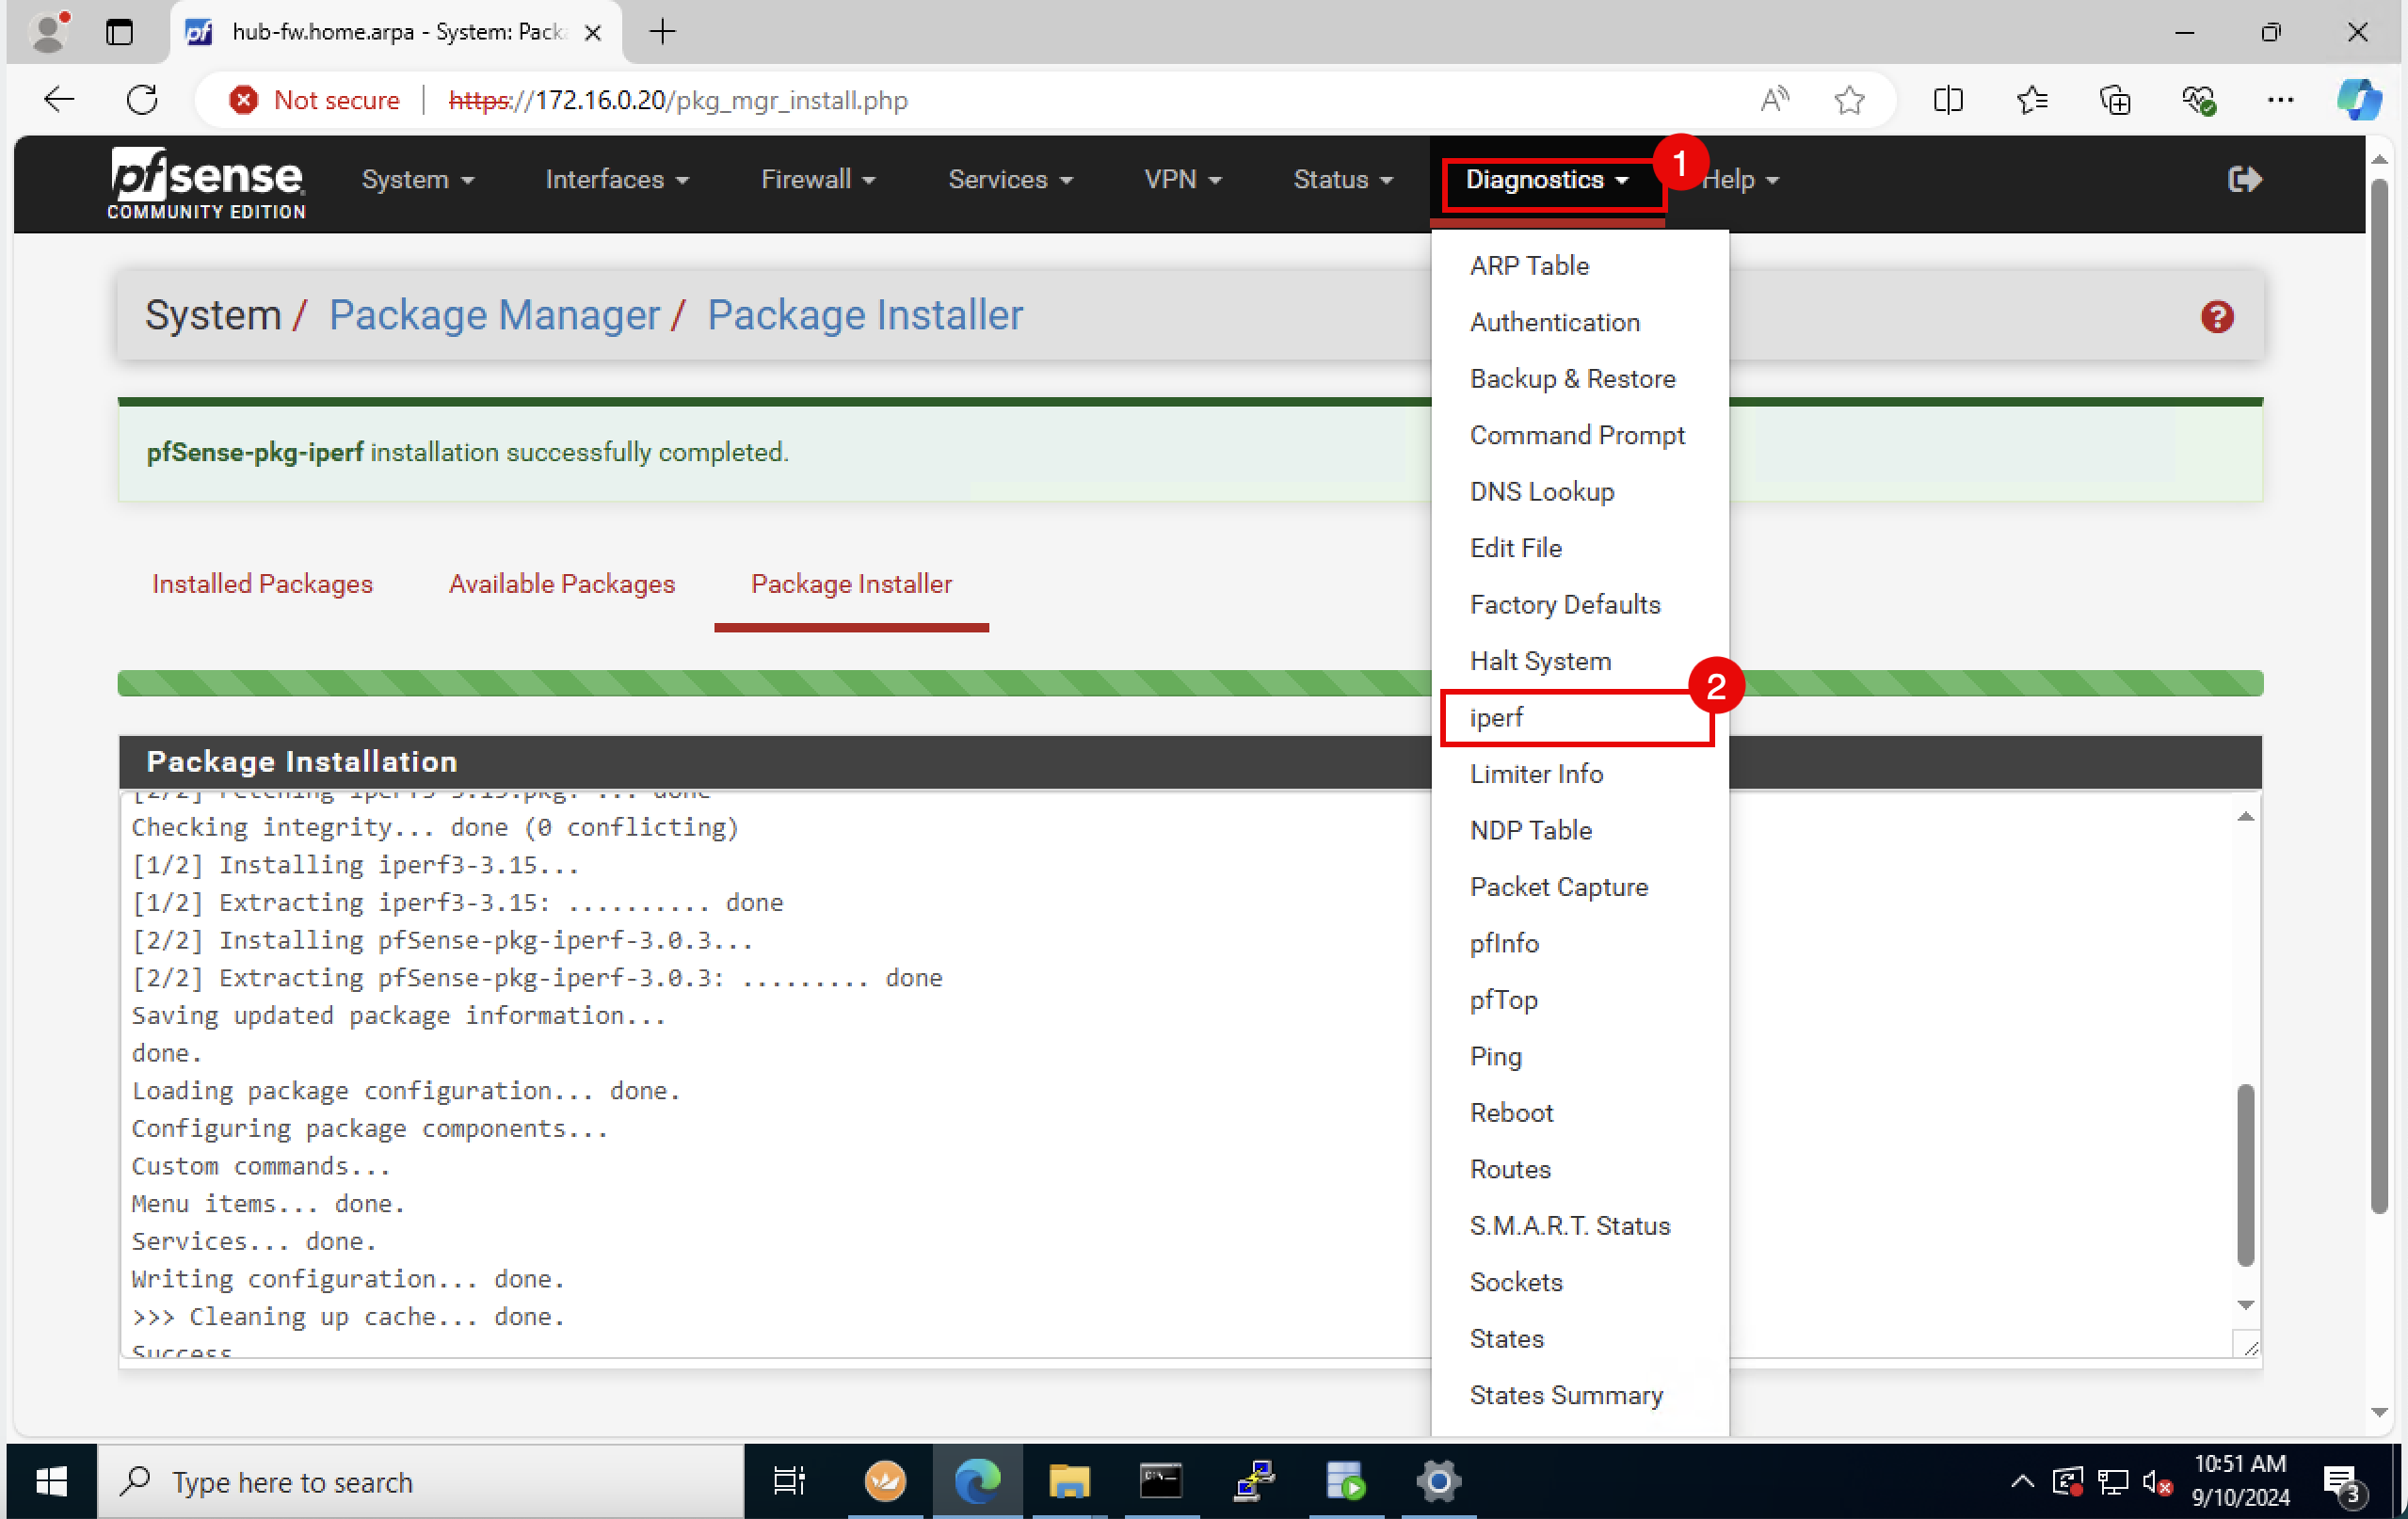This screenshot has height=1519, width=2408.
Task: Expand the Firewall dropdown menu
Action: (x=817, y=180)
